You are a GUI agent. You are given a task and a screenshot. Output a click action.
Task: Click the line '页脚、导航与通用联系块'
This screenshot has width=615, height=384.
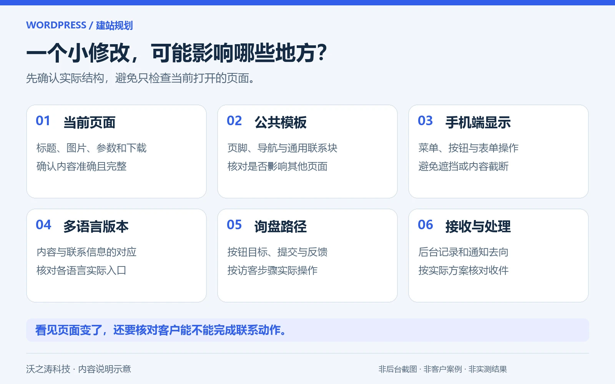tap(283, 148)
